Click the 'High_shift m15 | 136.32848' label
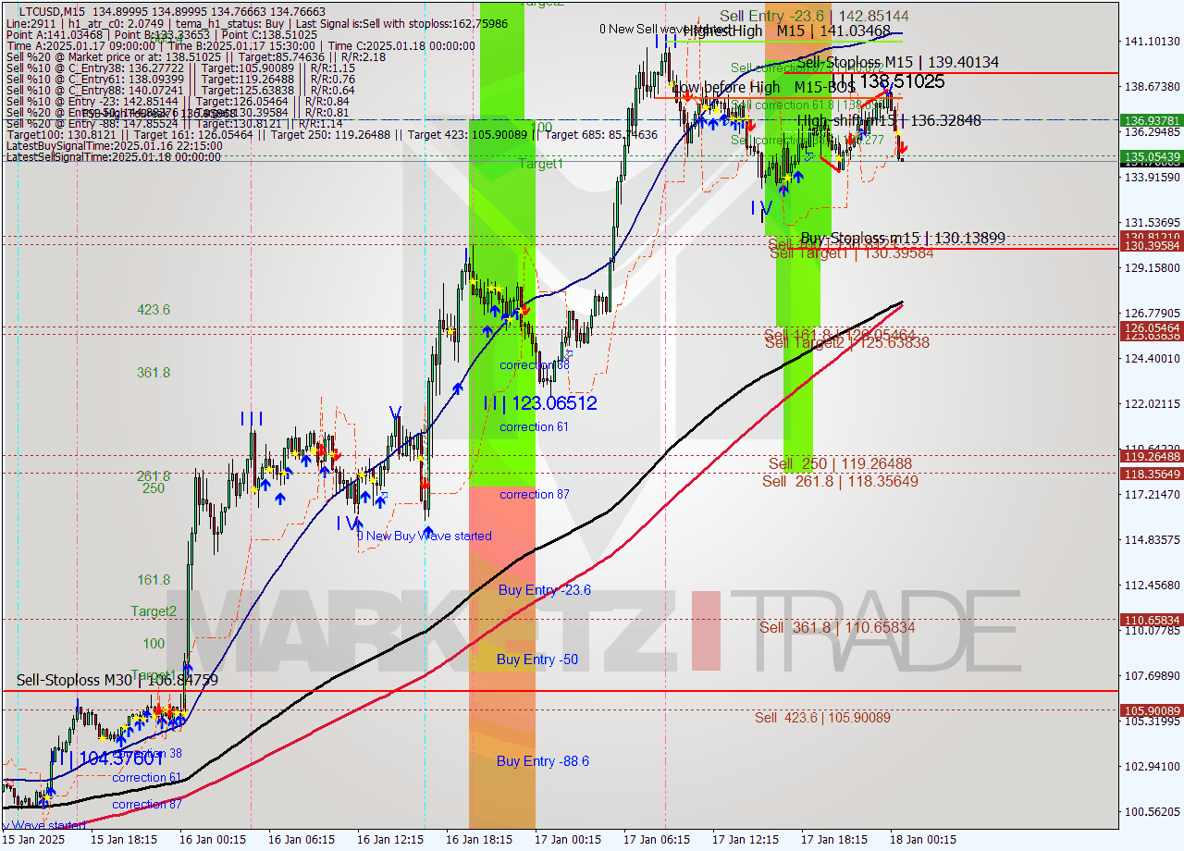Viewport: 1184px width, 851px height. point(889,120)
